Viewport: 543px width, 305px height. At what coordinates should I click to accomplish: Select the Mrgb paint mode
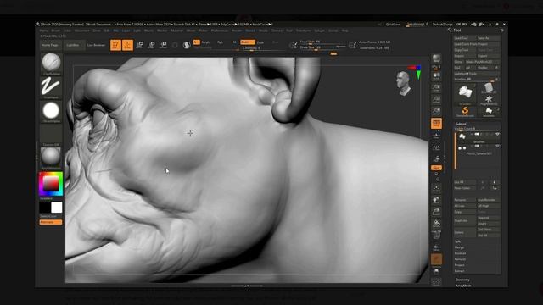[205, 42]
